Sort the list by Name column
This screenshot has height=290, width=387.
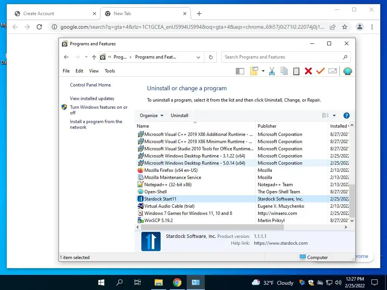point(143,126)
